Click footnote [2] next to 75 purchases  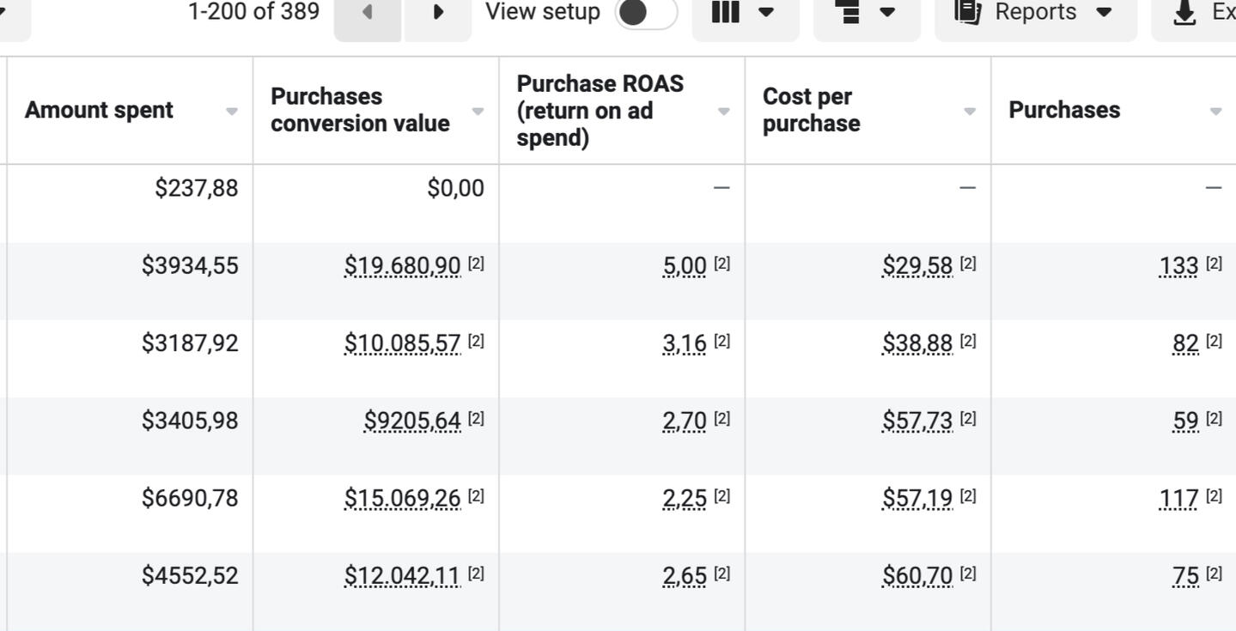[x=1214, y=573]
